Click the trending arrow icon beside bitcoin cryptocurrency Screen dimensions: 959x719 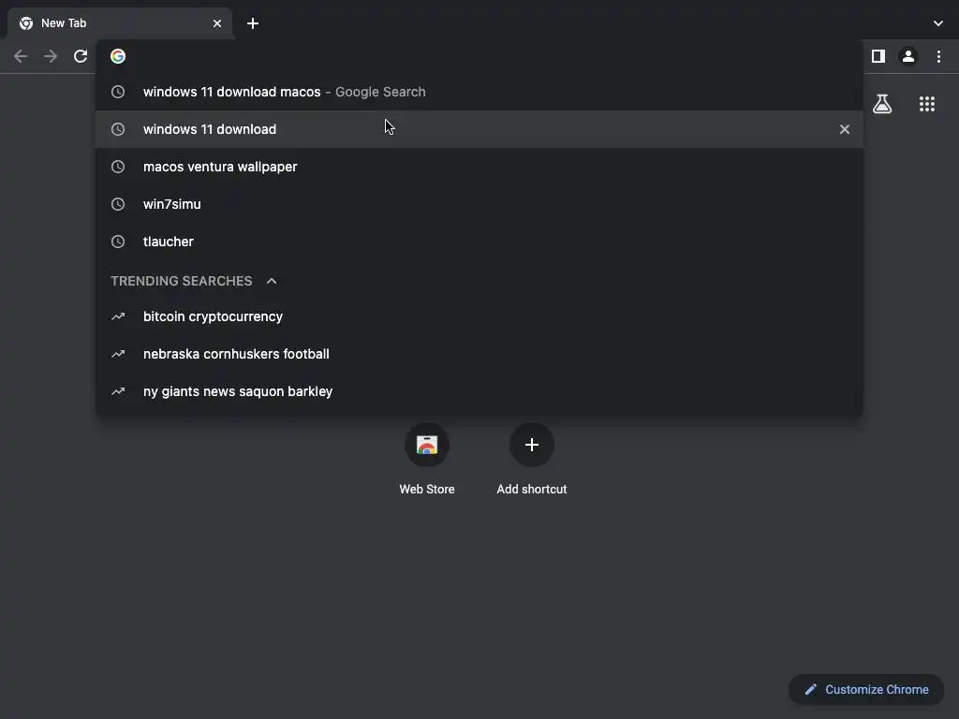click(x=118, y=316)
